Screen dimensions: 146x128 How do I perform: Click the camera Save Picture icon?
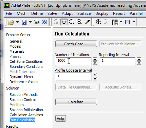(x=37, y=22)
